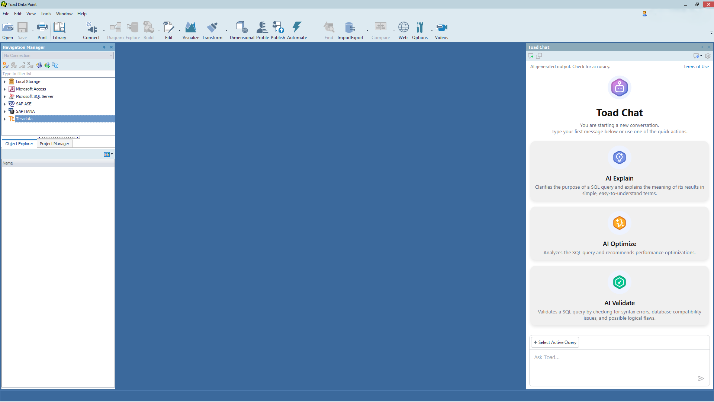Click the documents-and-database icon in Navigation Manager

[55, 65]
